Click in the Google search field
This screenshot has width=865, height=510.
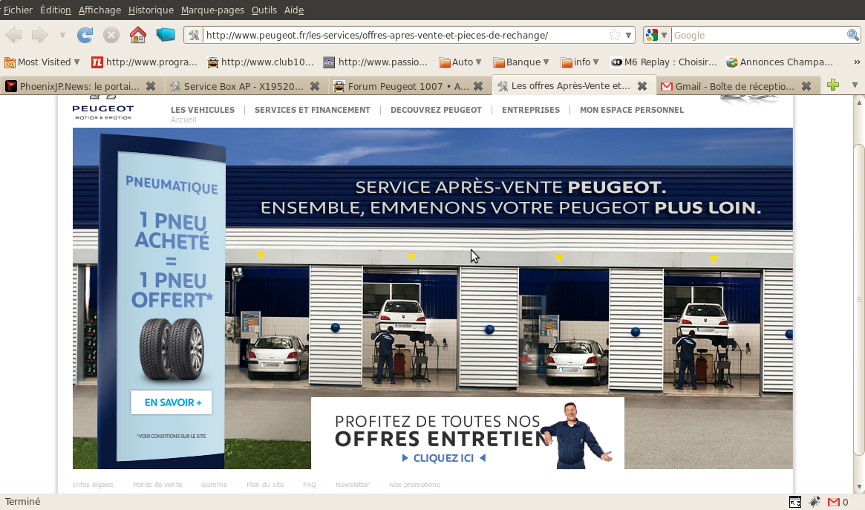click(x=759, y=36)
